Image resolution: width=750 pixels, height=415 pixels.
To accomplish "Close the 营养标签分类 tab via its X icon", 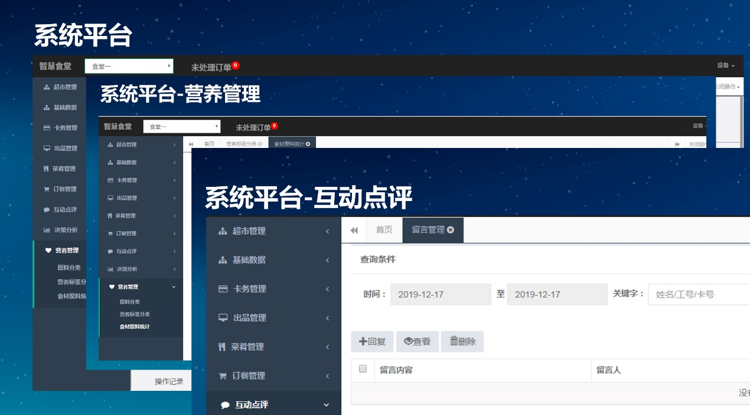I will coord(260,144).
